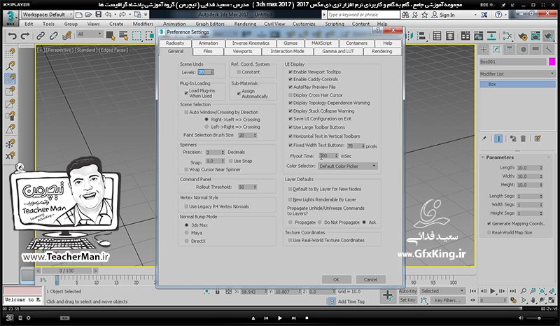Click Cancel in Preference Settings
The image size is (560, 326).
click(370, 280)
